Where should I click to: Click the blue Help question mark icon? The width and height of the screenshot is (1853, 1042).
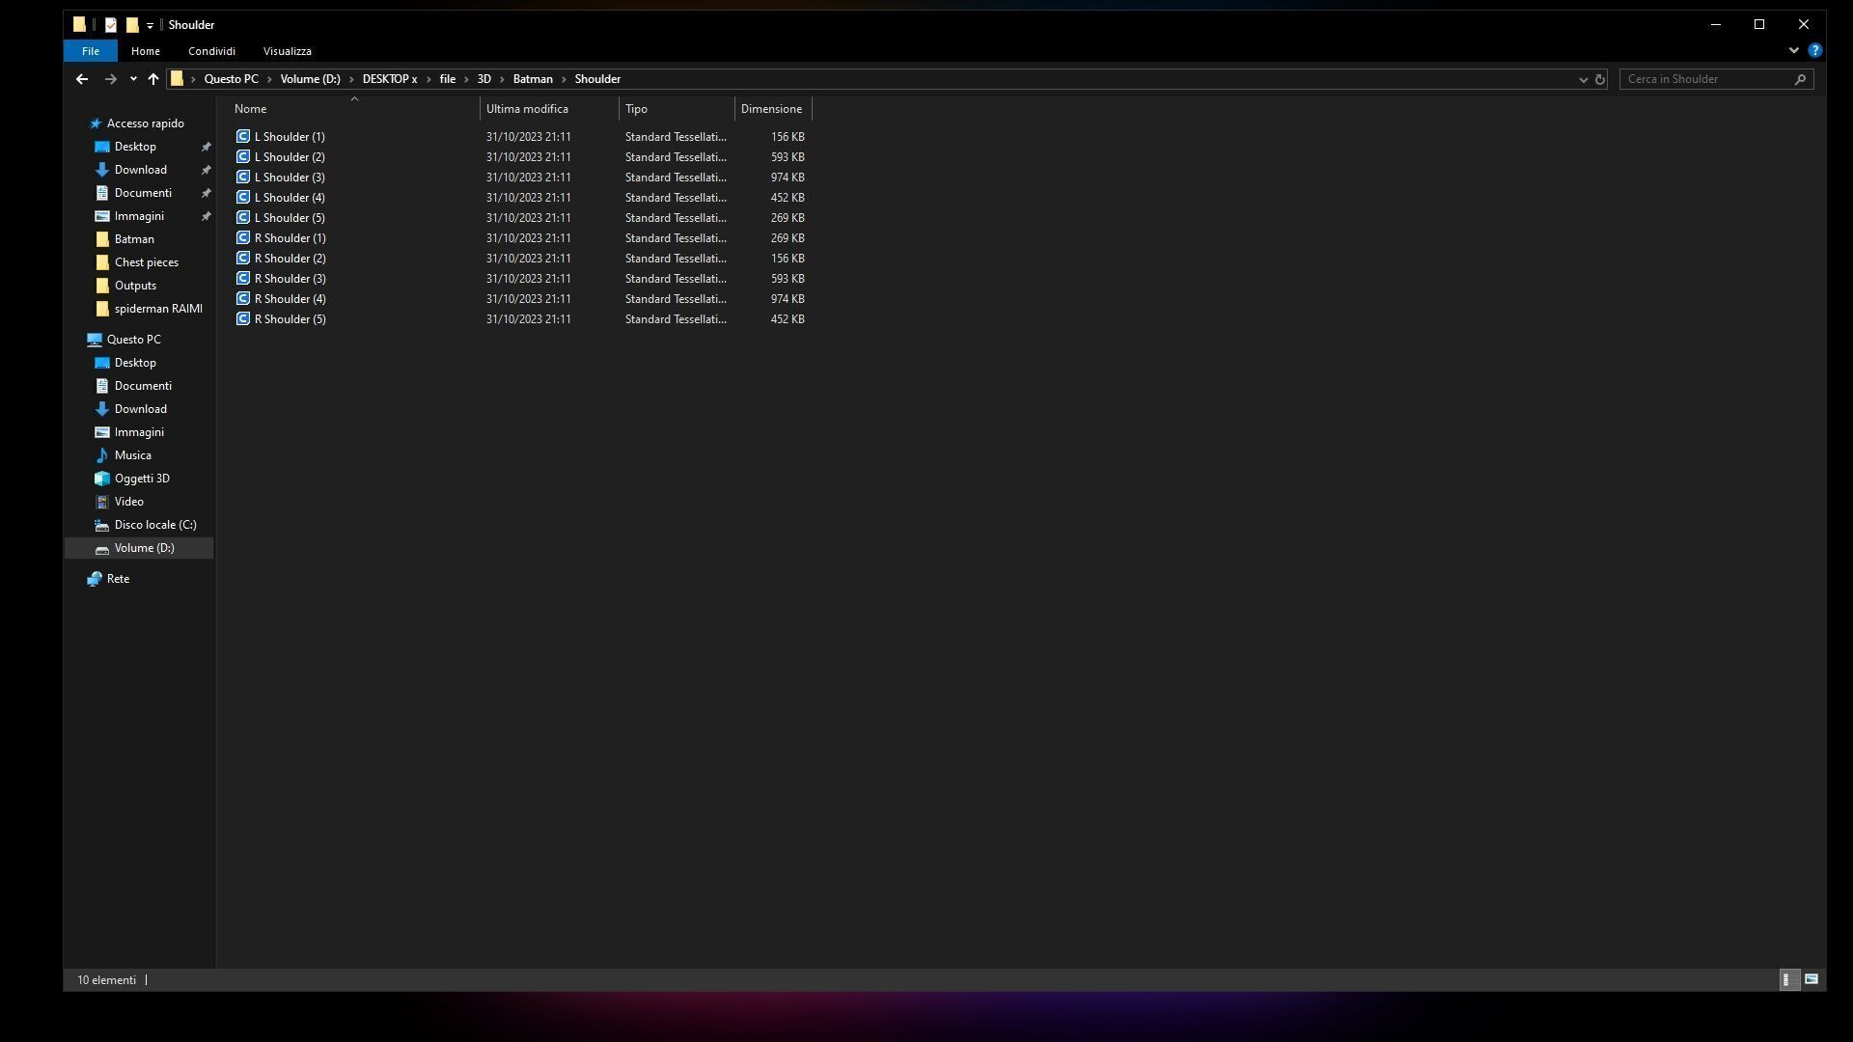point(1814,50)
